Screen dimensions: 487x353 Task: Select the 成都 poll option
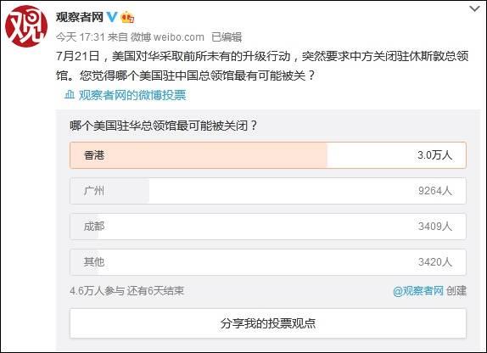pos(268,227)
